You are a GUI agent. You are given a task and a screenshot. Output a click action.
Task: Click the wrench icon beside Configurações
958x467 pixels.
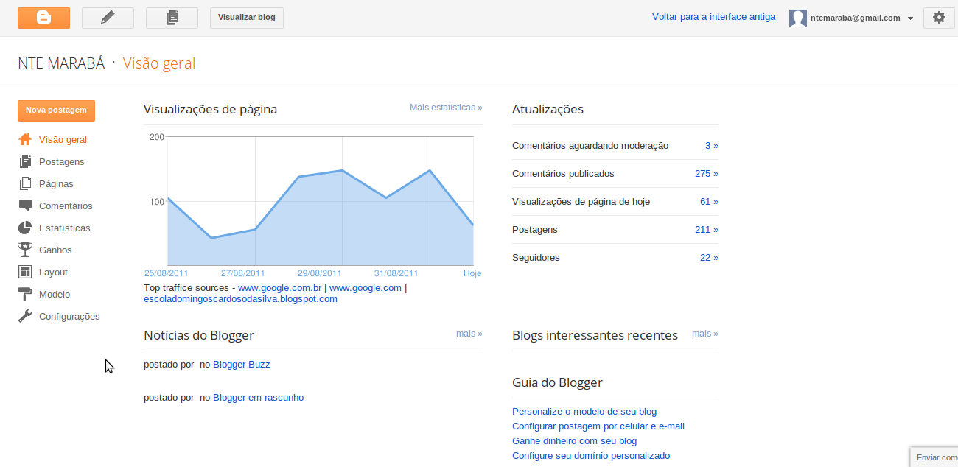point(25,316)
